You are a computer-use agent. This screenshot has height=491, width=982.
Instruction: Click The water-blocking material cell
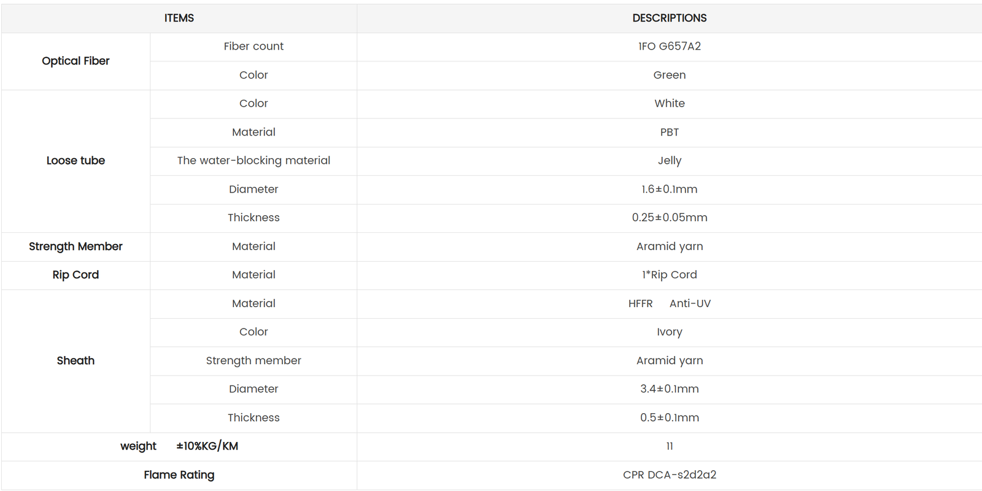click(253, 161)
